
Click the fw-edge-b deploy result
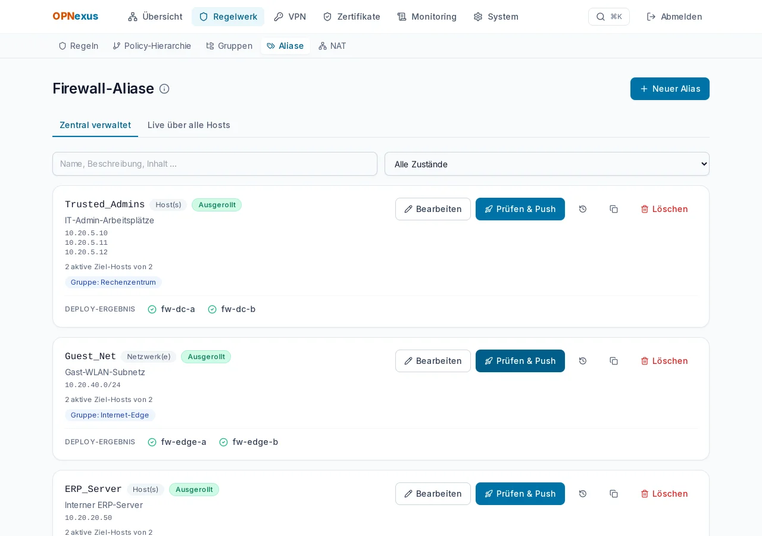pyautogui.click(x=249, y=442)
